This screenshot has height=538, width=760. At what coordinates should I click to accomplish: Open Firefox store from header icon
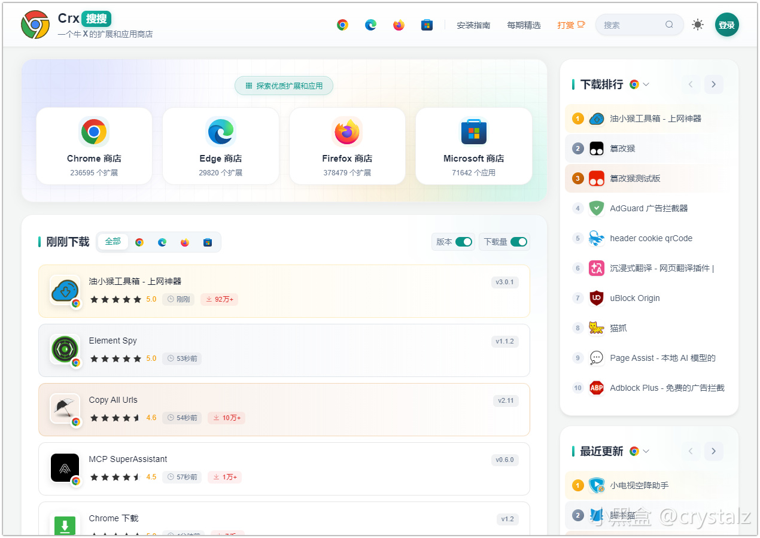(399, 25)
